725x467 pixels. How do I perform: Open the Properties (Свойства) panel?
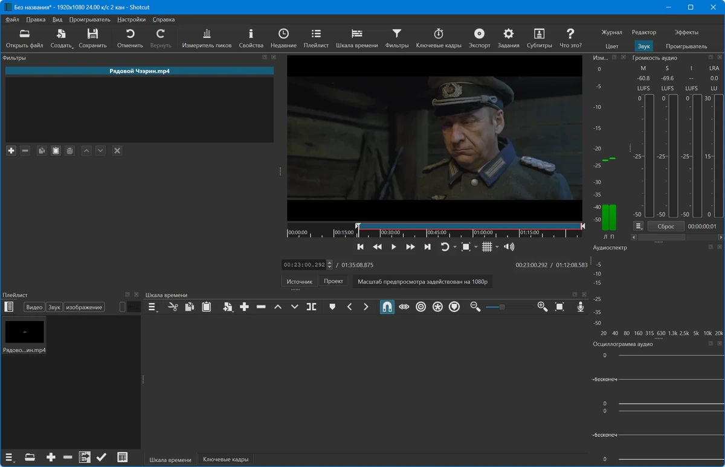point(251,38)
